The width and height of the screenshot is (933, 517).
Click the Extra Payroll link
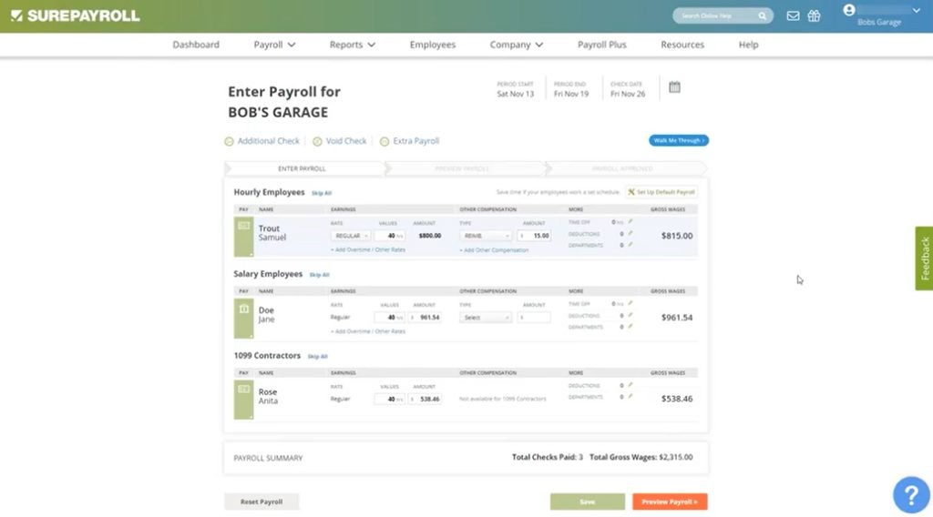pos(415,141)
